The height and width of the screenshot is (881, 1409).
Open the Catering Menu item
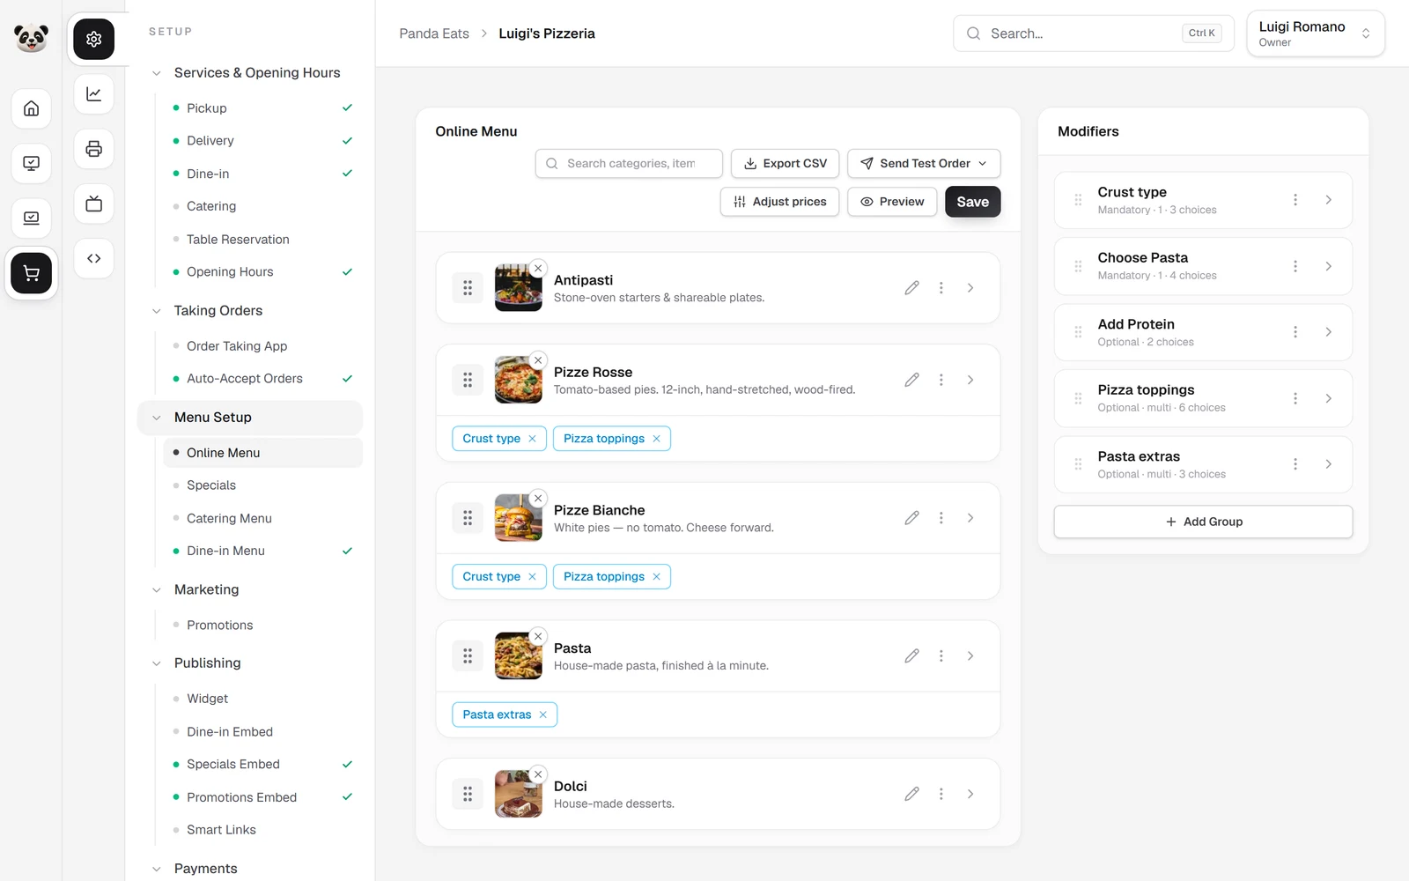coord(229,519)
